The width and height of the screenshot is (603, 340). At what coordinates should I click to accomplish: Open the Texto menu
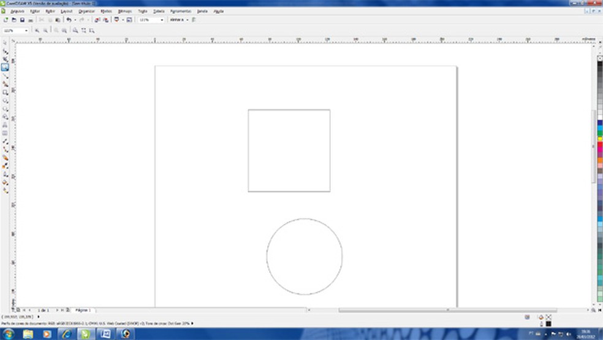pos(143,12)
